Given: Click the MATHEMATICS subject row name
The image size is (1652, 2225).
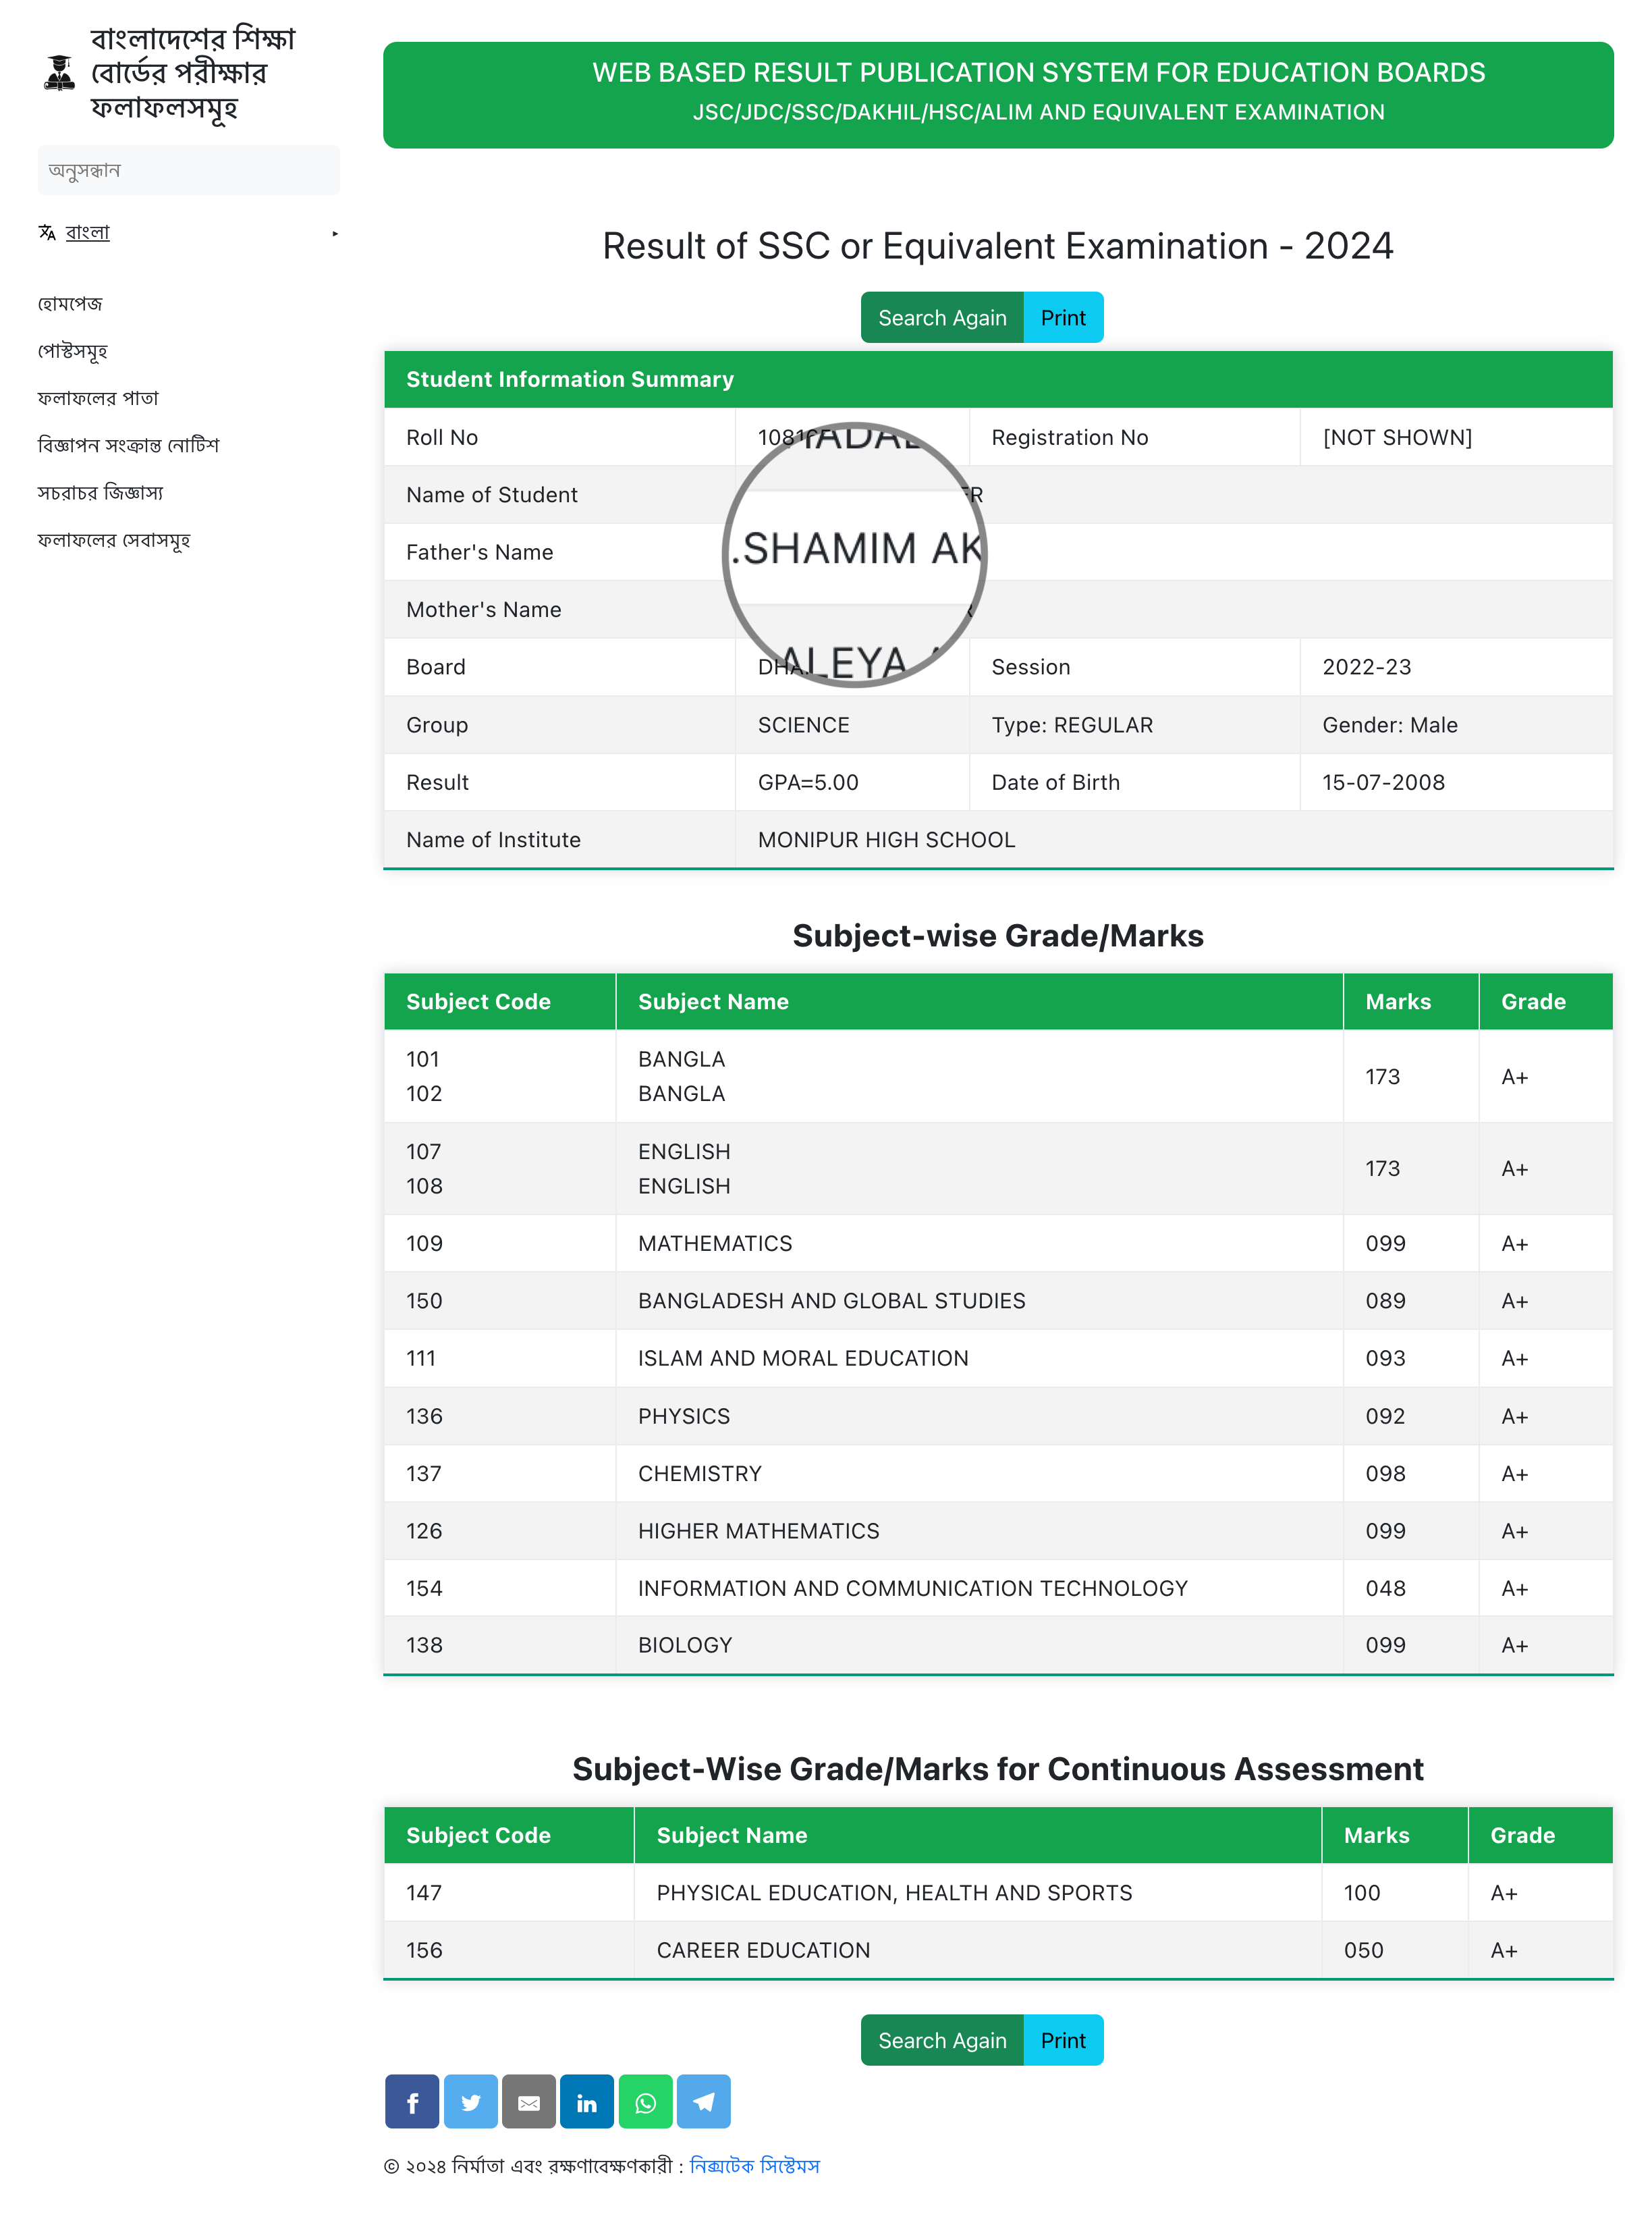Looking at the screenshot, I should (x=715, y=1243).
